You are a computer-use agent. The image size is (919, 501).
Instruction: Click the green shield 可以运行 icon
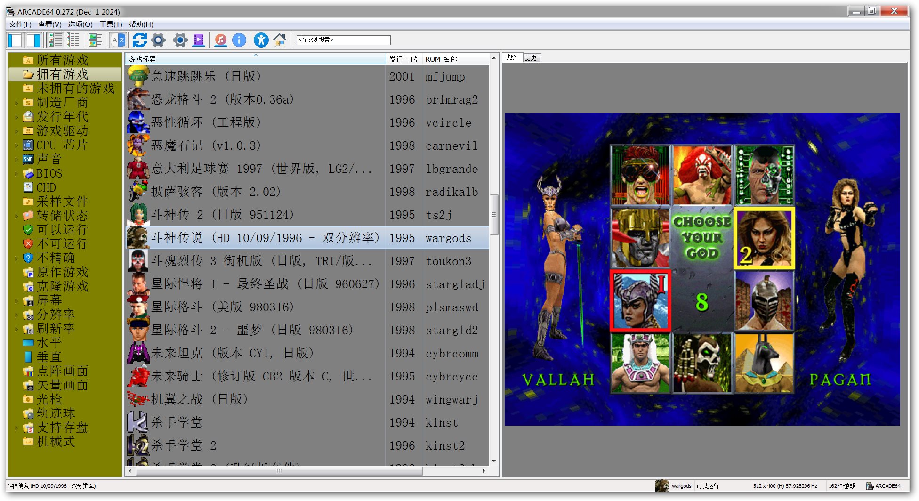[x=28, y=230]
